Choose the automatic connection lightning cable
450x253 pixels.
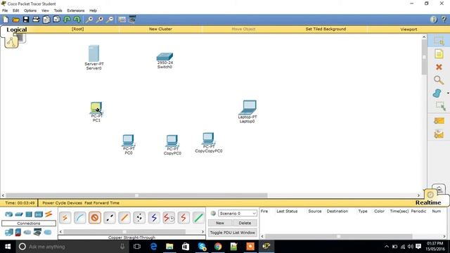coord(65,218)
